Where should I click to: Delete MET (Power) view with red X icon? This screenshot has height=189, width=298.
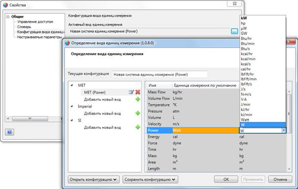coord(138,92)
